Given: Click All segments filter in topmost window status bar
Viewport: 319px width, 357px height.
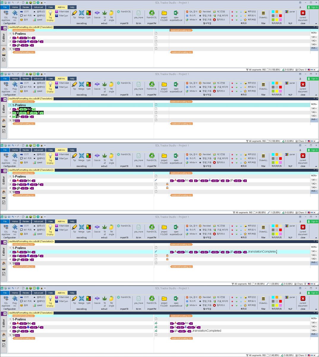Looking at the screenshot, I should 254,70.
